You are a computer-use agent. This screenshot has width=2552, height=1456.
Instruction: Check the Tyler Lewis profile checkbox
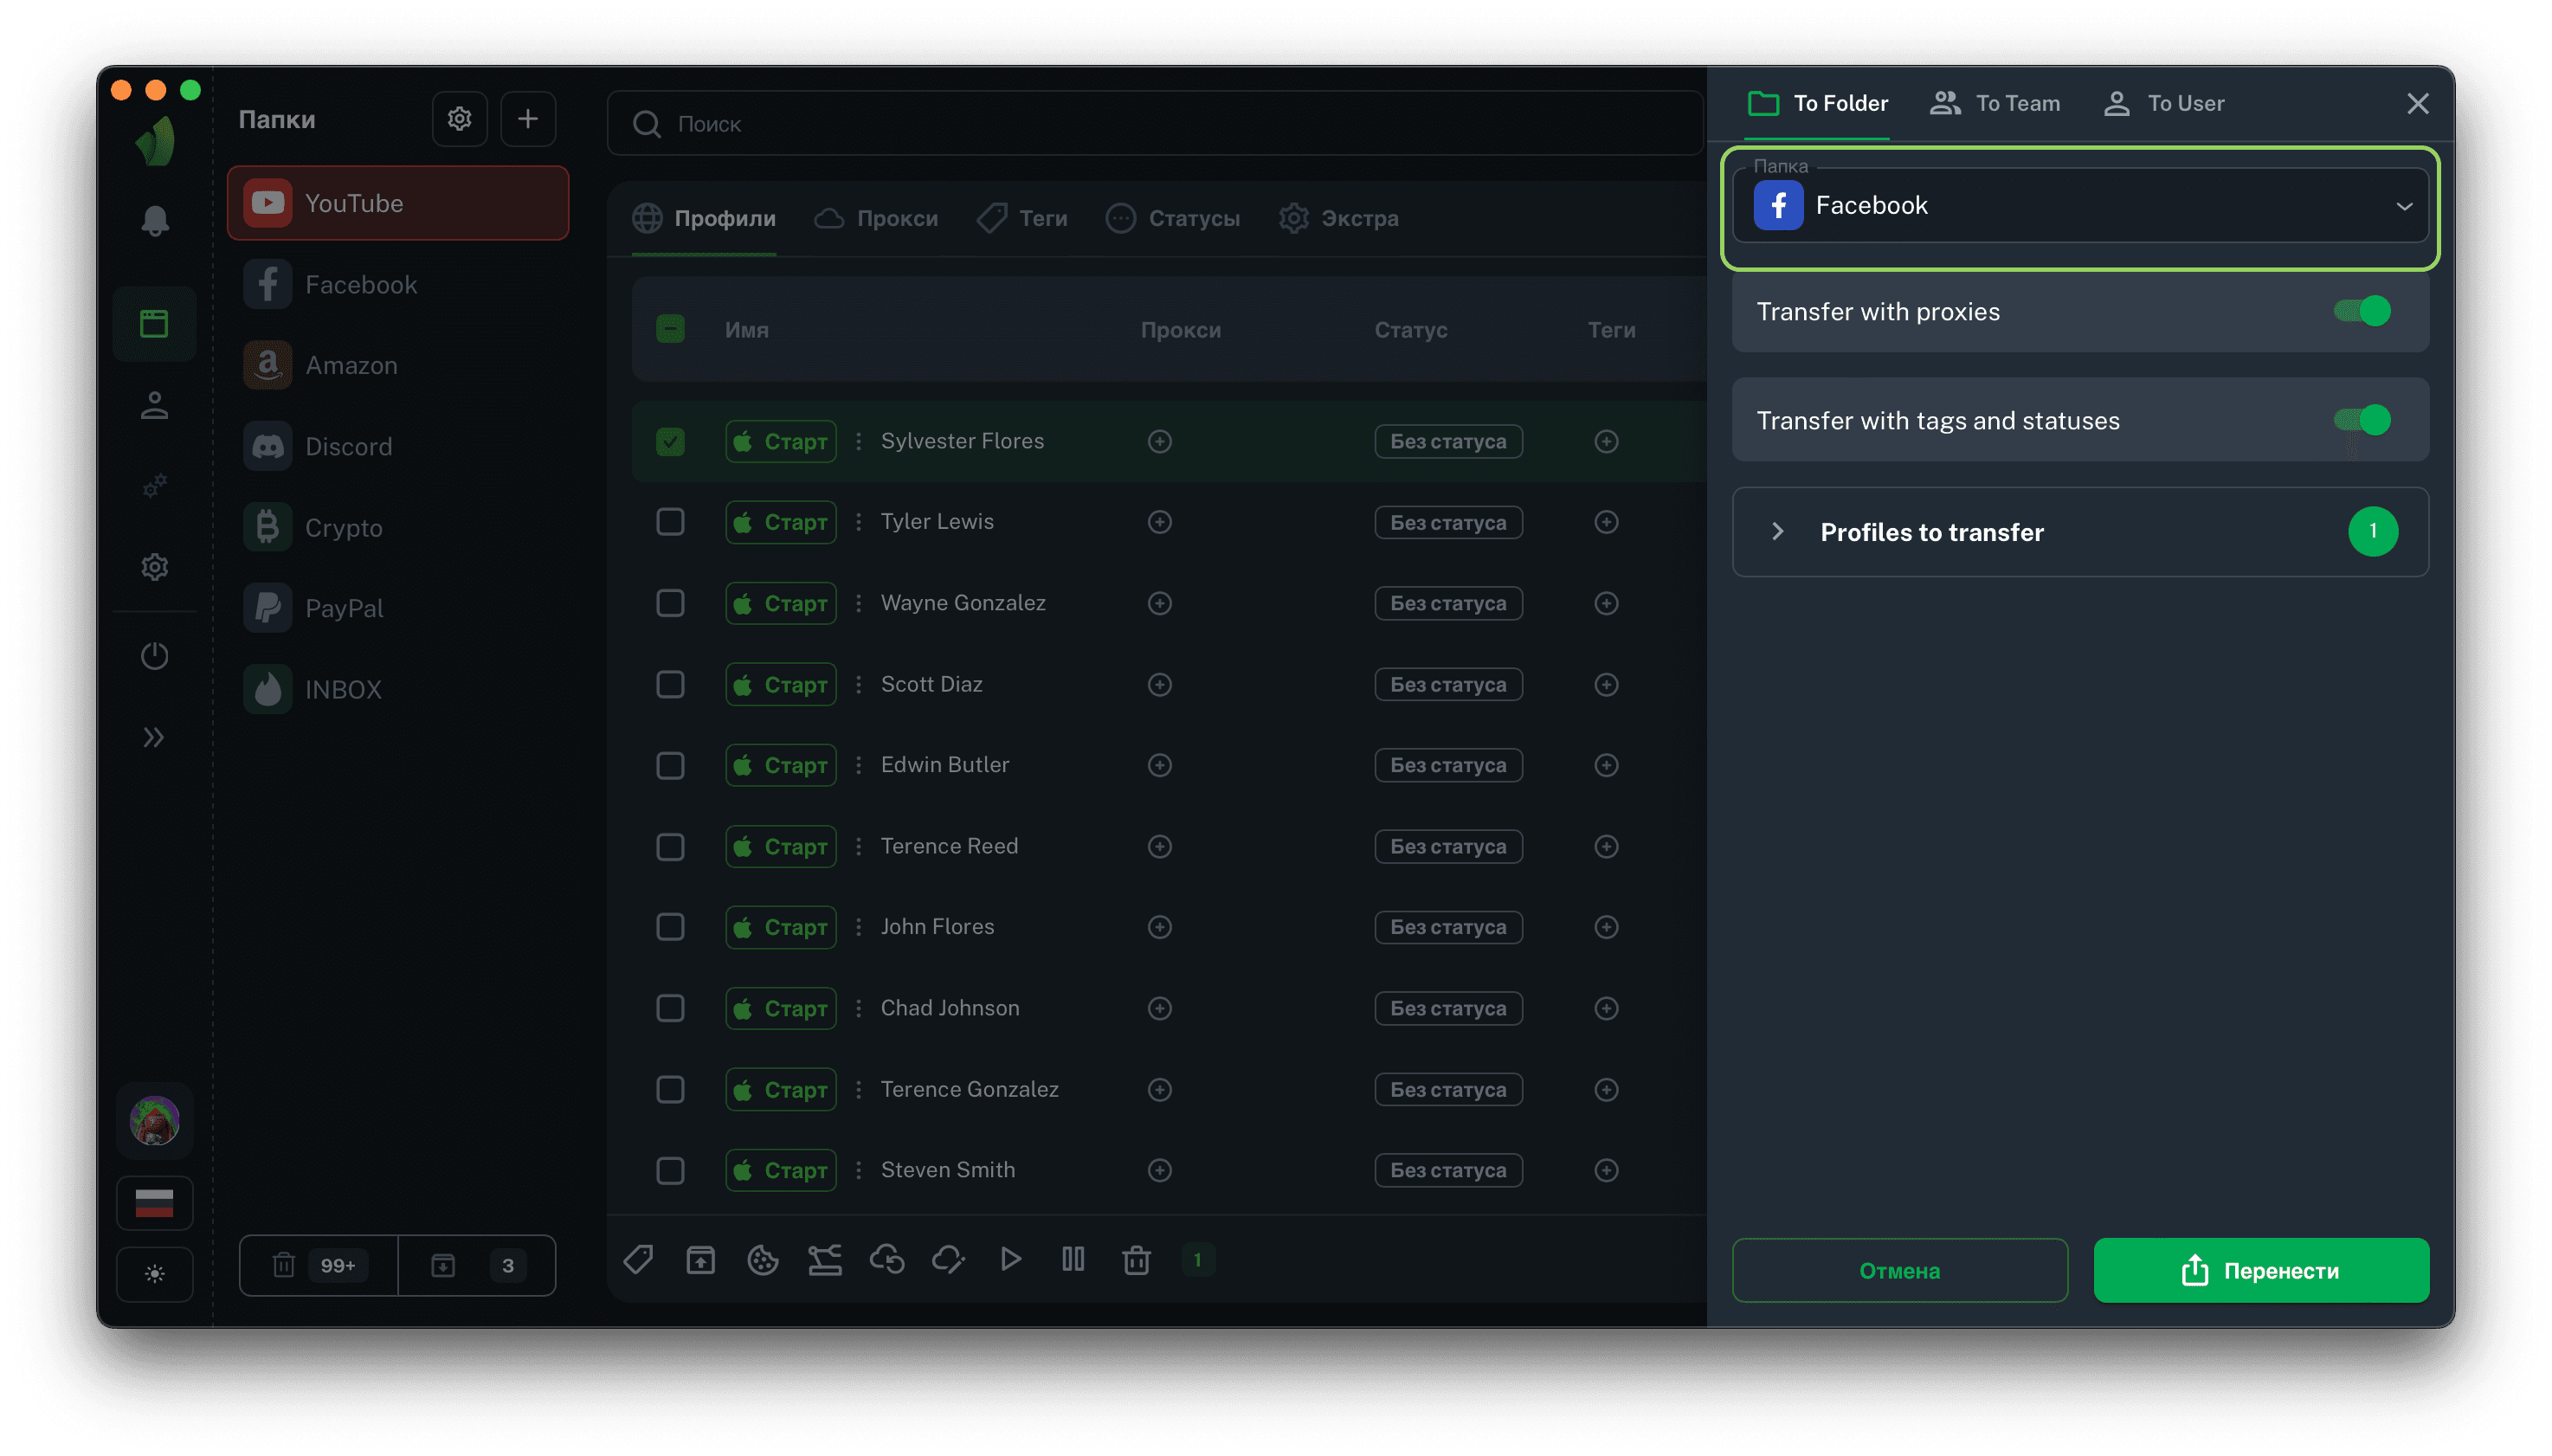coord(670,522)
